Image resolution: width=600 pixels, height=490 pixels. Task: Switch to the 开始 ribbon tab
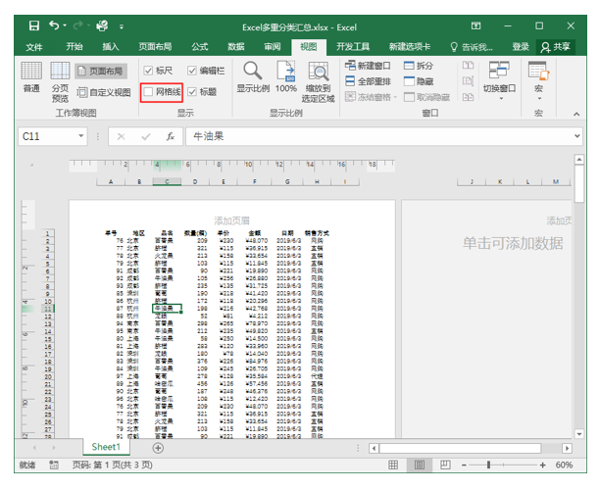[x=75, y=47]
